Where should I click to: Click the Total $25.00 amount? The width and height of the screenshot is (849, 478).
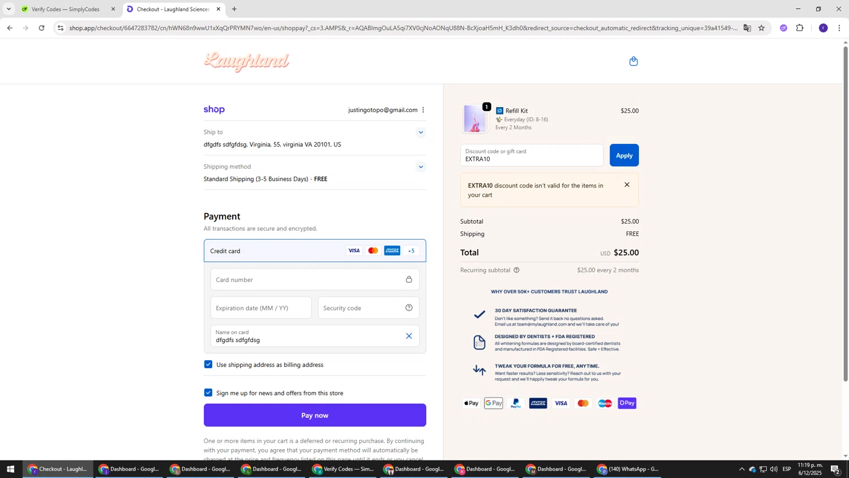pos(626,253)
